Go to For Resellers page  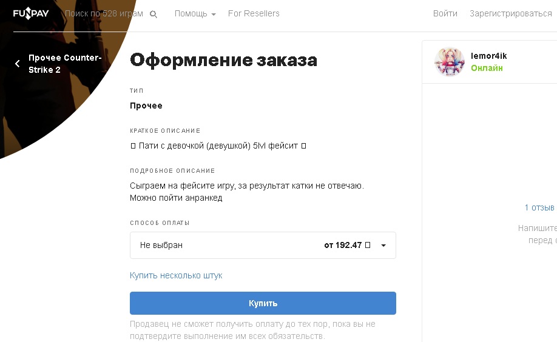[254, 14]
